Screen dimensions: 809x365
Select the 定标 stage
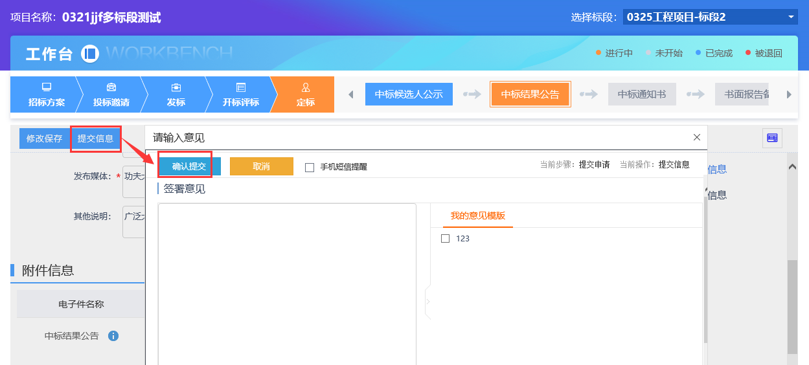click(x=305, y=94)
